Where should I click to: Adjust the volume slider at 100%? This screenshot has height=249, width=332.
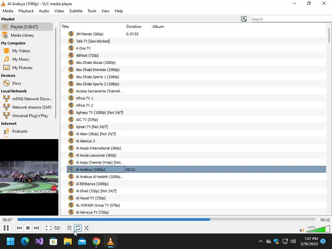[x=318, y=229]
